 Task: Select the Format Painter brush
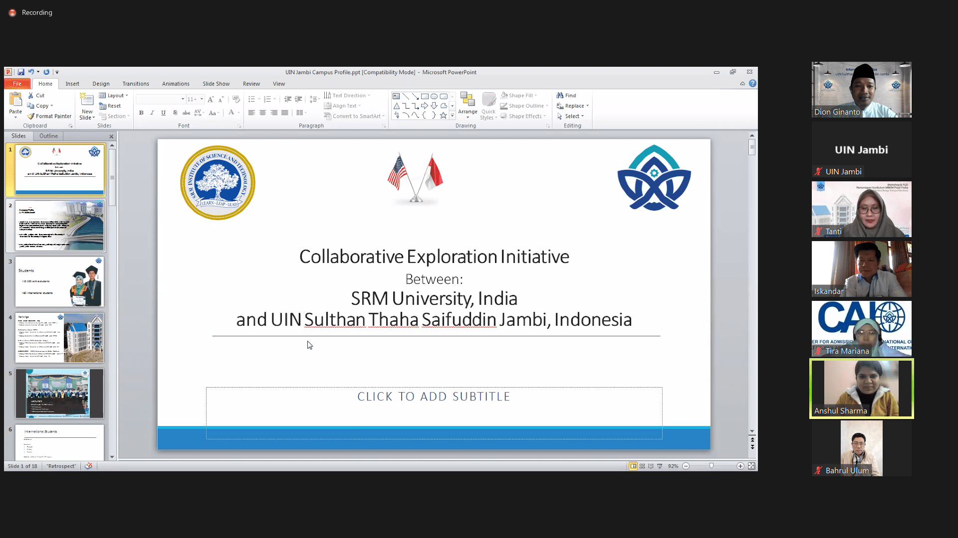[x=49, y=116]
